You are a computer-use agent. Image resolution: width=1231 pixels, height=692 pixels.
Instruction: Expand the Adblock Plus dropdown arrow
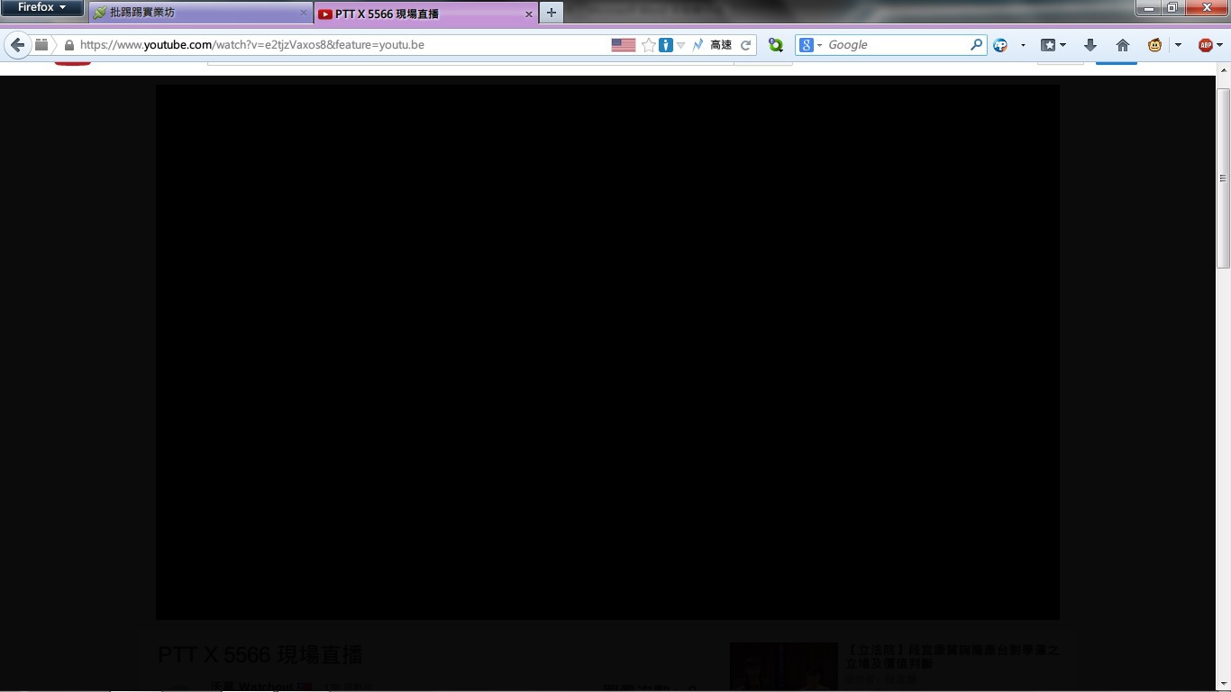(x=1220, y=45)
